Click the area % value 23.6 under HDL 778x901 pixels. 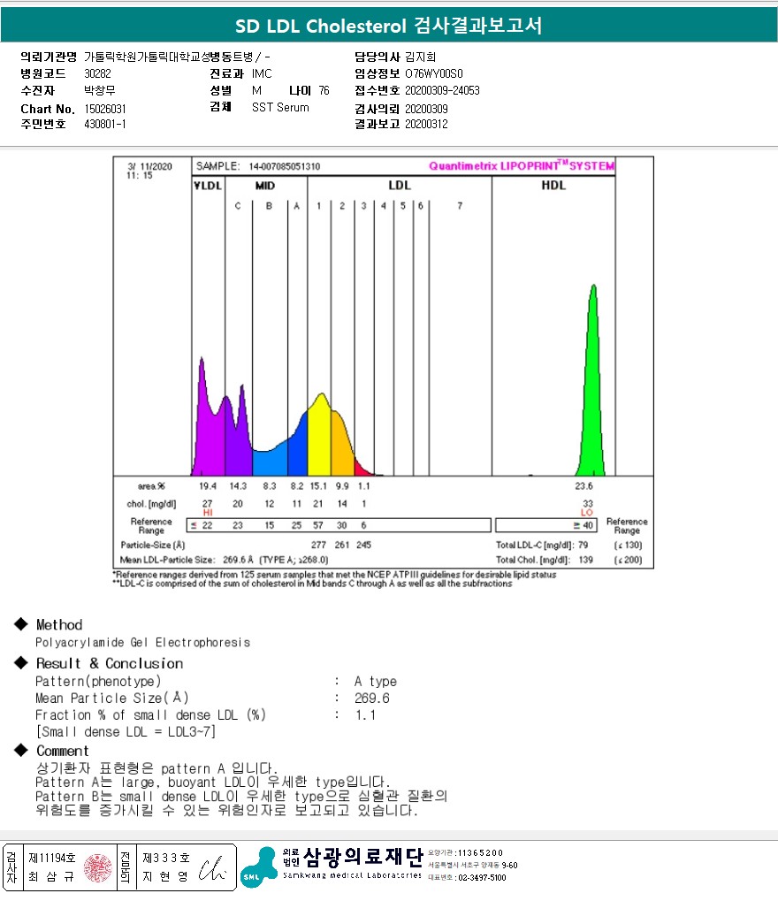pos(583,486)
